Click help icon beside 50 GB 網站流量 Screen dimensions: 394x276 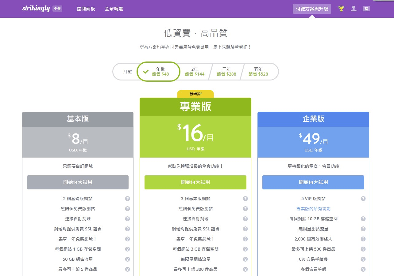(127, 259)
